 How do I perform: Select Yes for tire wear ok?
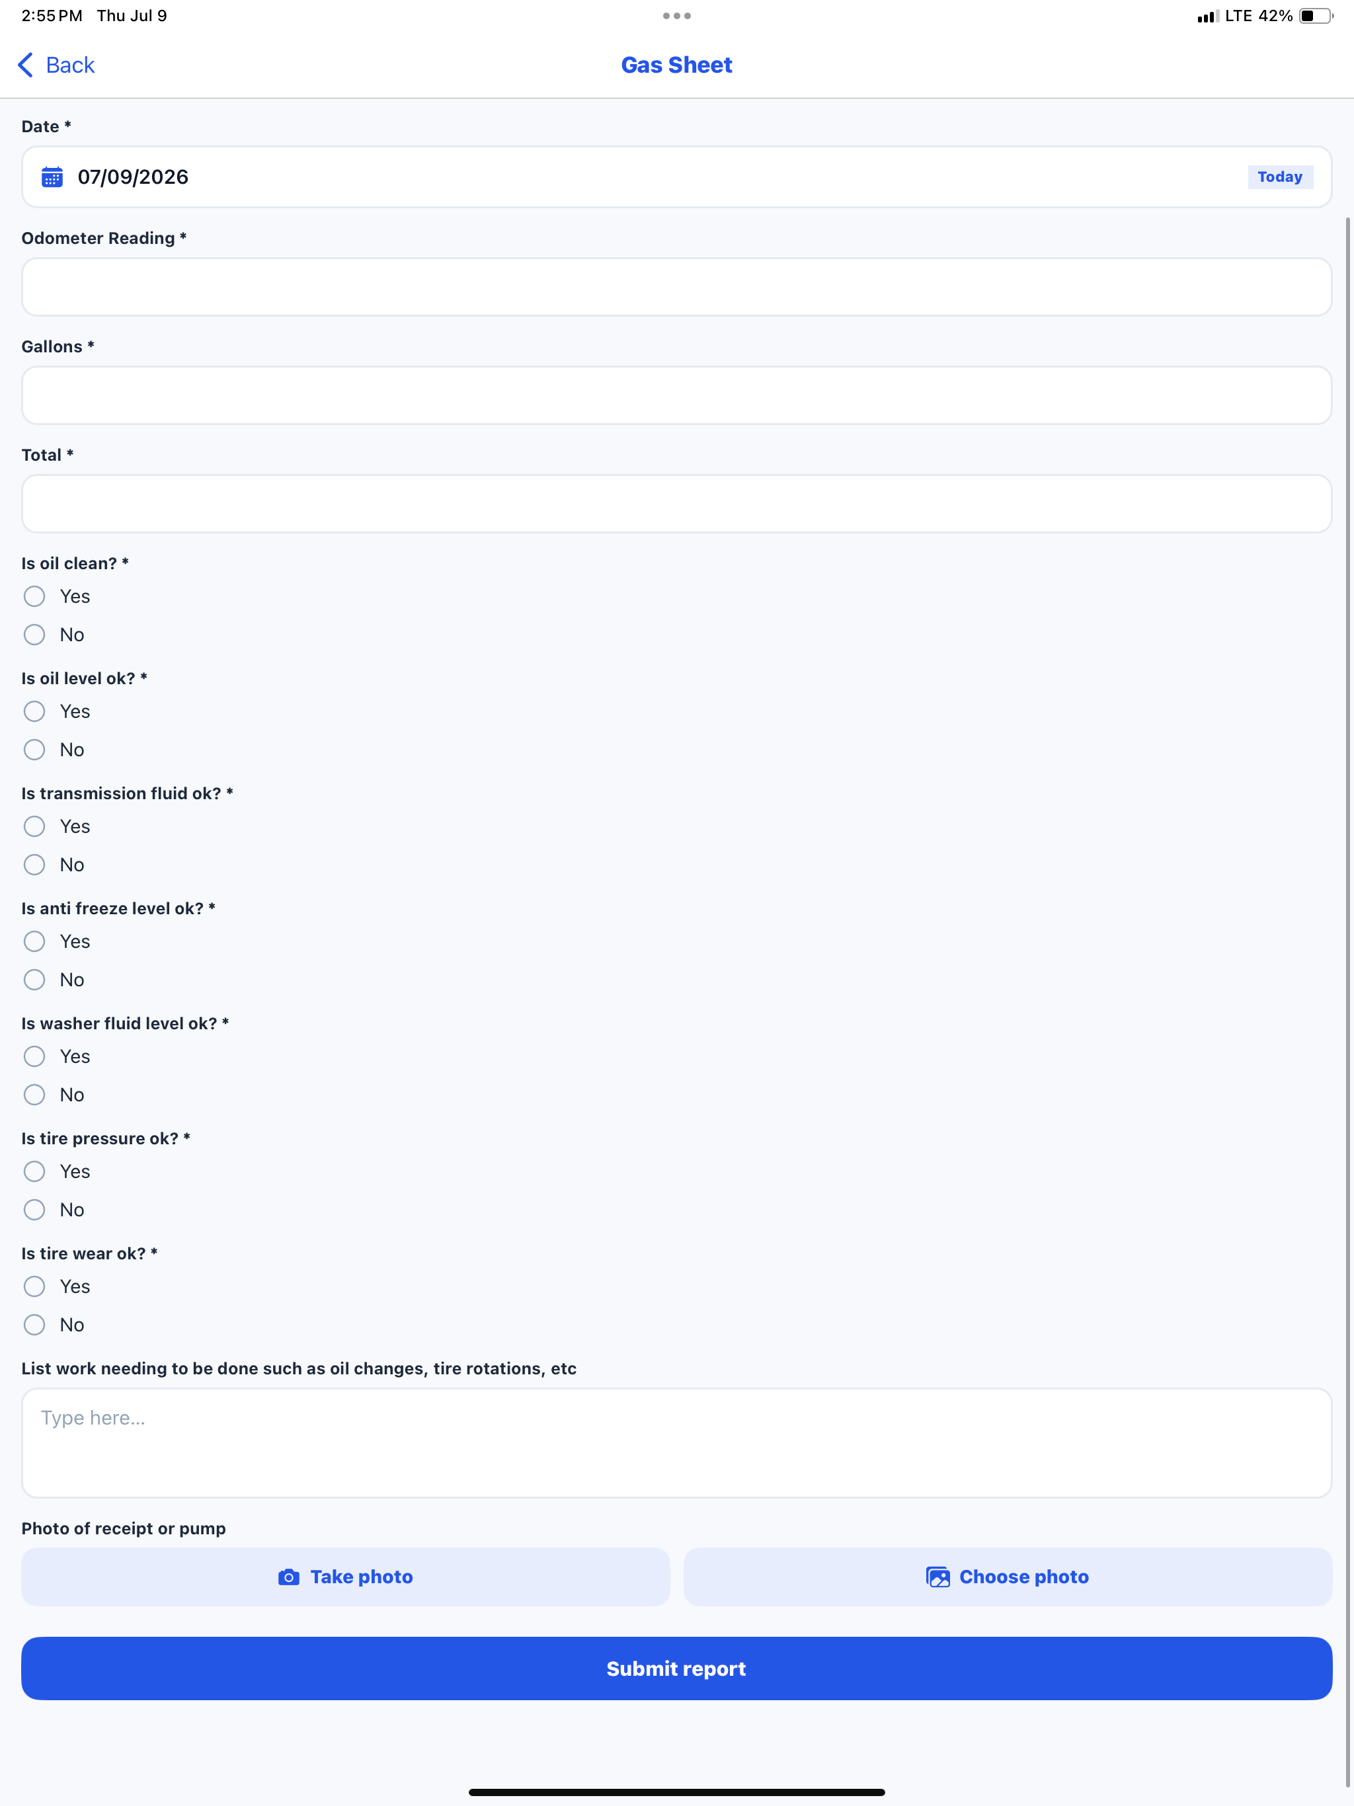coord(34,1288)
